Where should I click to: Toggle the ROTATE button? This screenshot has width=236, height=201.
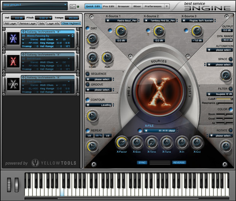point(230,130)
